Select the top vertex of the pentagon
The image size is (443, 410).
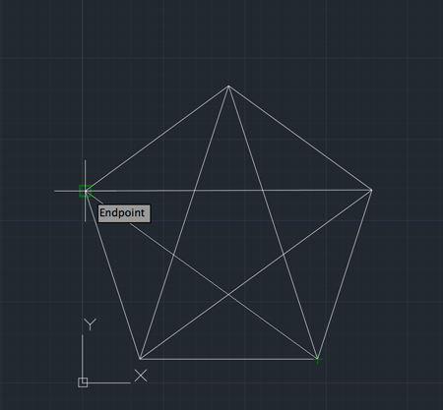click(x=228, y=87)
